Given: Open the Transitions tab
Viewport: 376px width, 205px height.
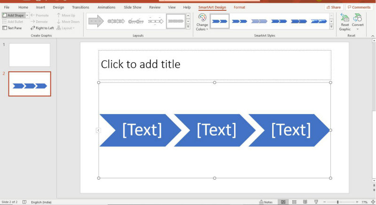Looking at the screenshot, I should tap(81, 8).
